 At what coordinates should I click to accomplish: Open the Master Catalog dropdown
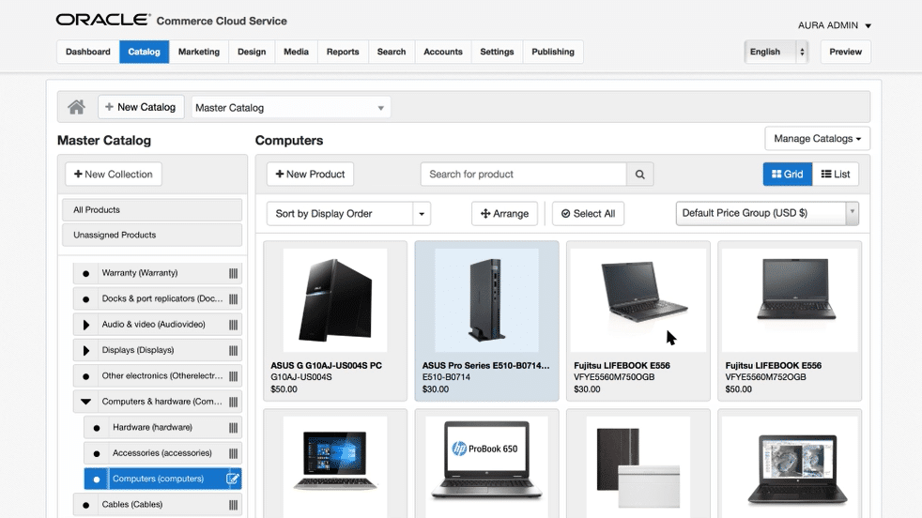[x=291, y=108]
